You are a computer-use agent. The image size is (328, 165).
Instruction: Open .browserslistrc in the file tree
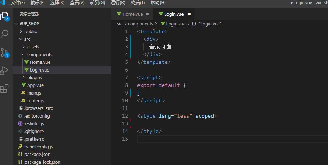pos(38,108)
